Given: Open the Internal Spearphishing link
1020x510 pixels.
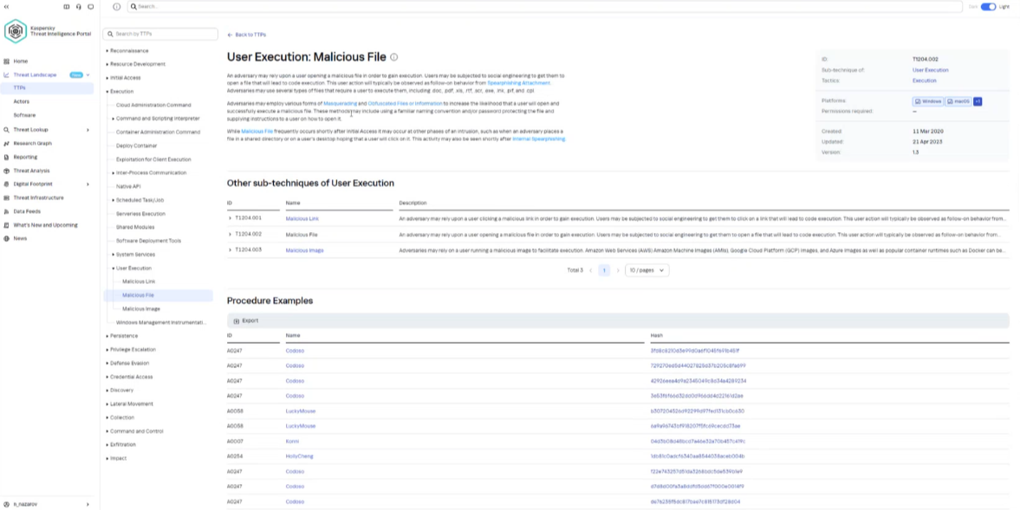Looking at the screenshot, I should click(539, 139).
